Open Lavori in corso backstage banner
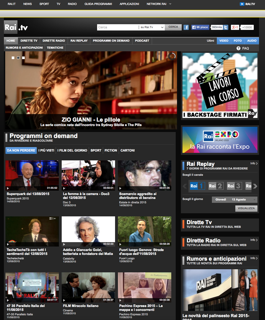This screenshot has height=320, width=265. pos(220,85)
